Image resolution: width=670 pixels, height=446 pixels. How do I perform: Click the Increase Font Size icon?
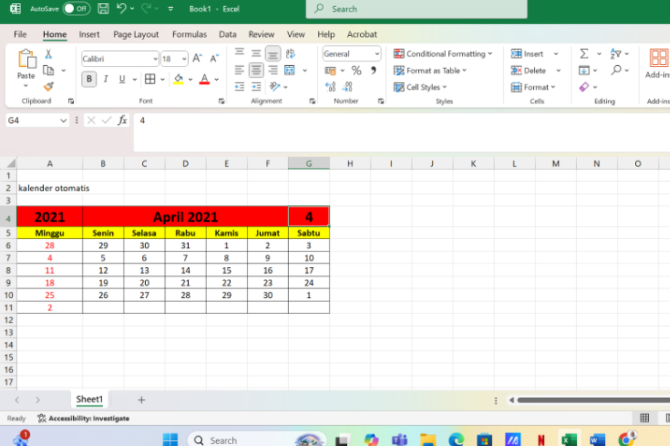click(197, 58)
